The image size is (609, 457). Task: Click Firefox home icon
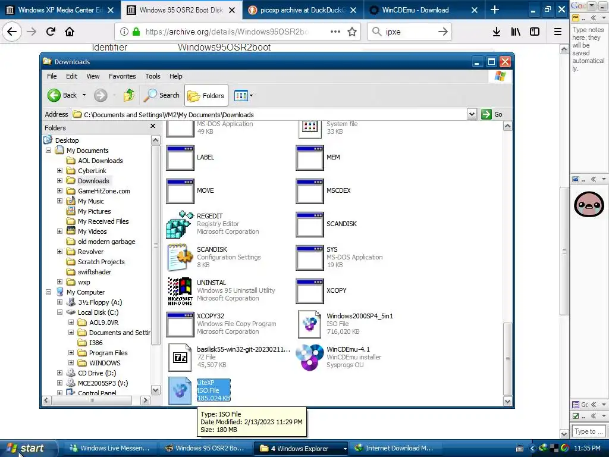click(70, 32)
